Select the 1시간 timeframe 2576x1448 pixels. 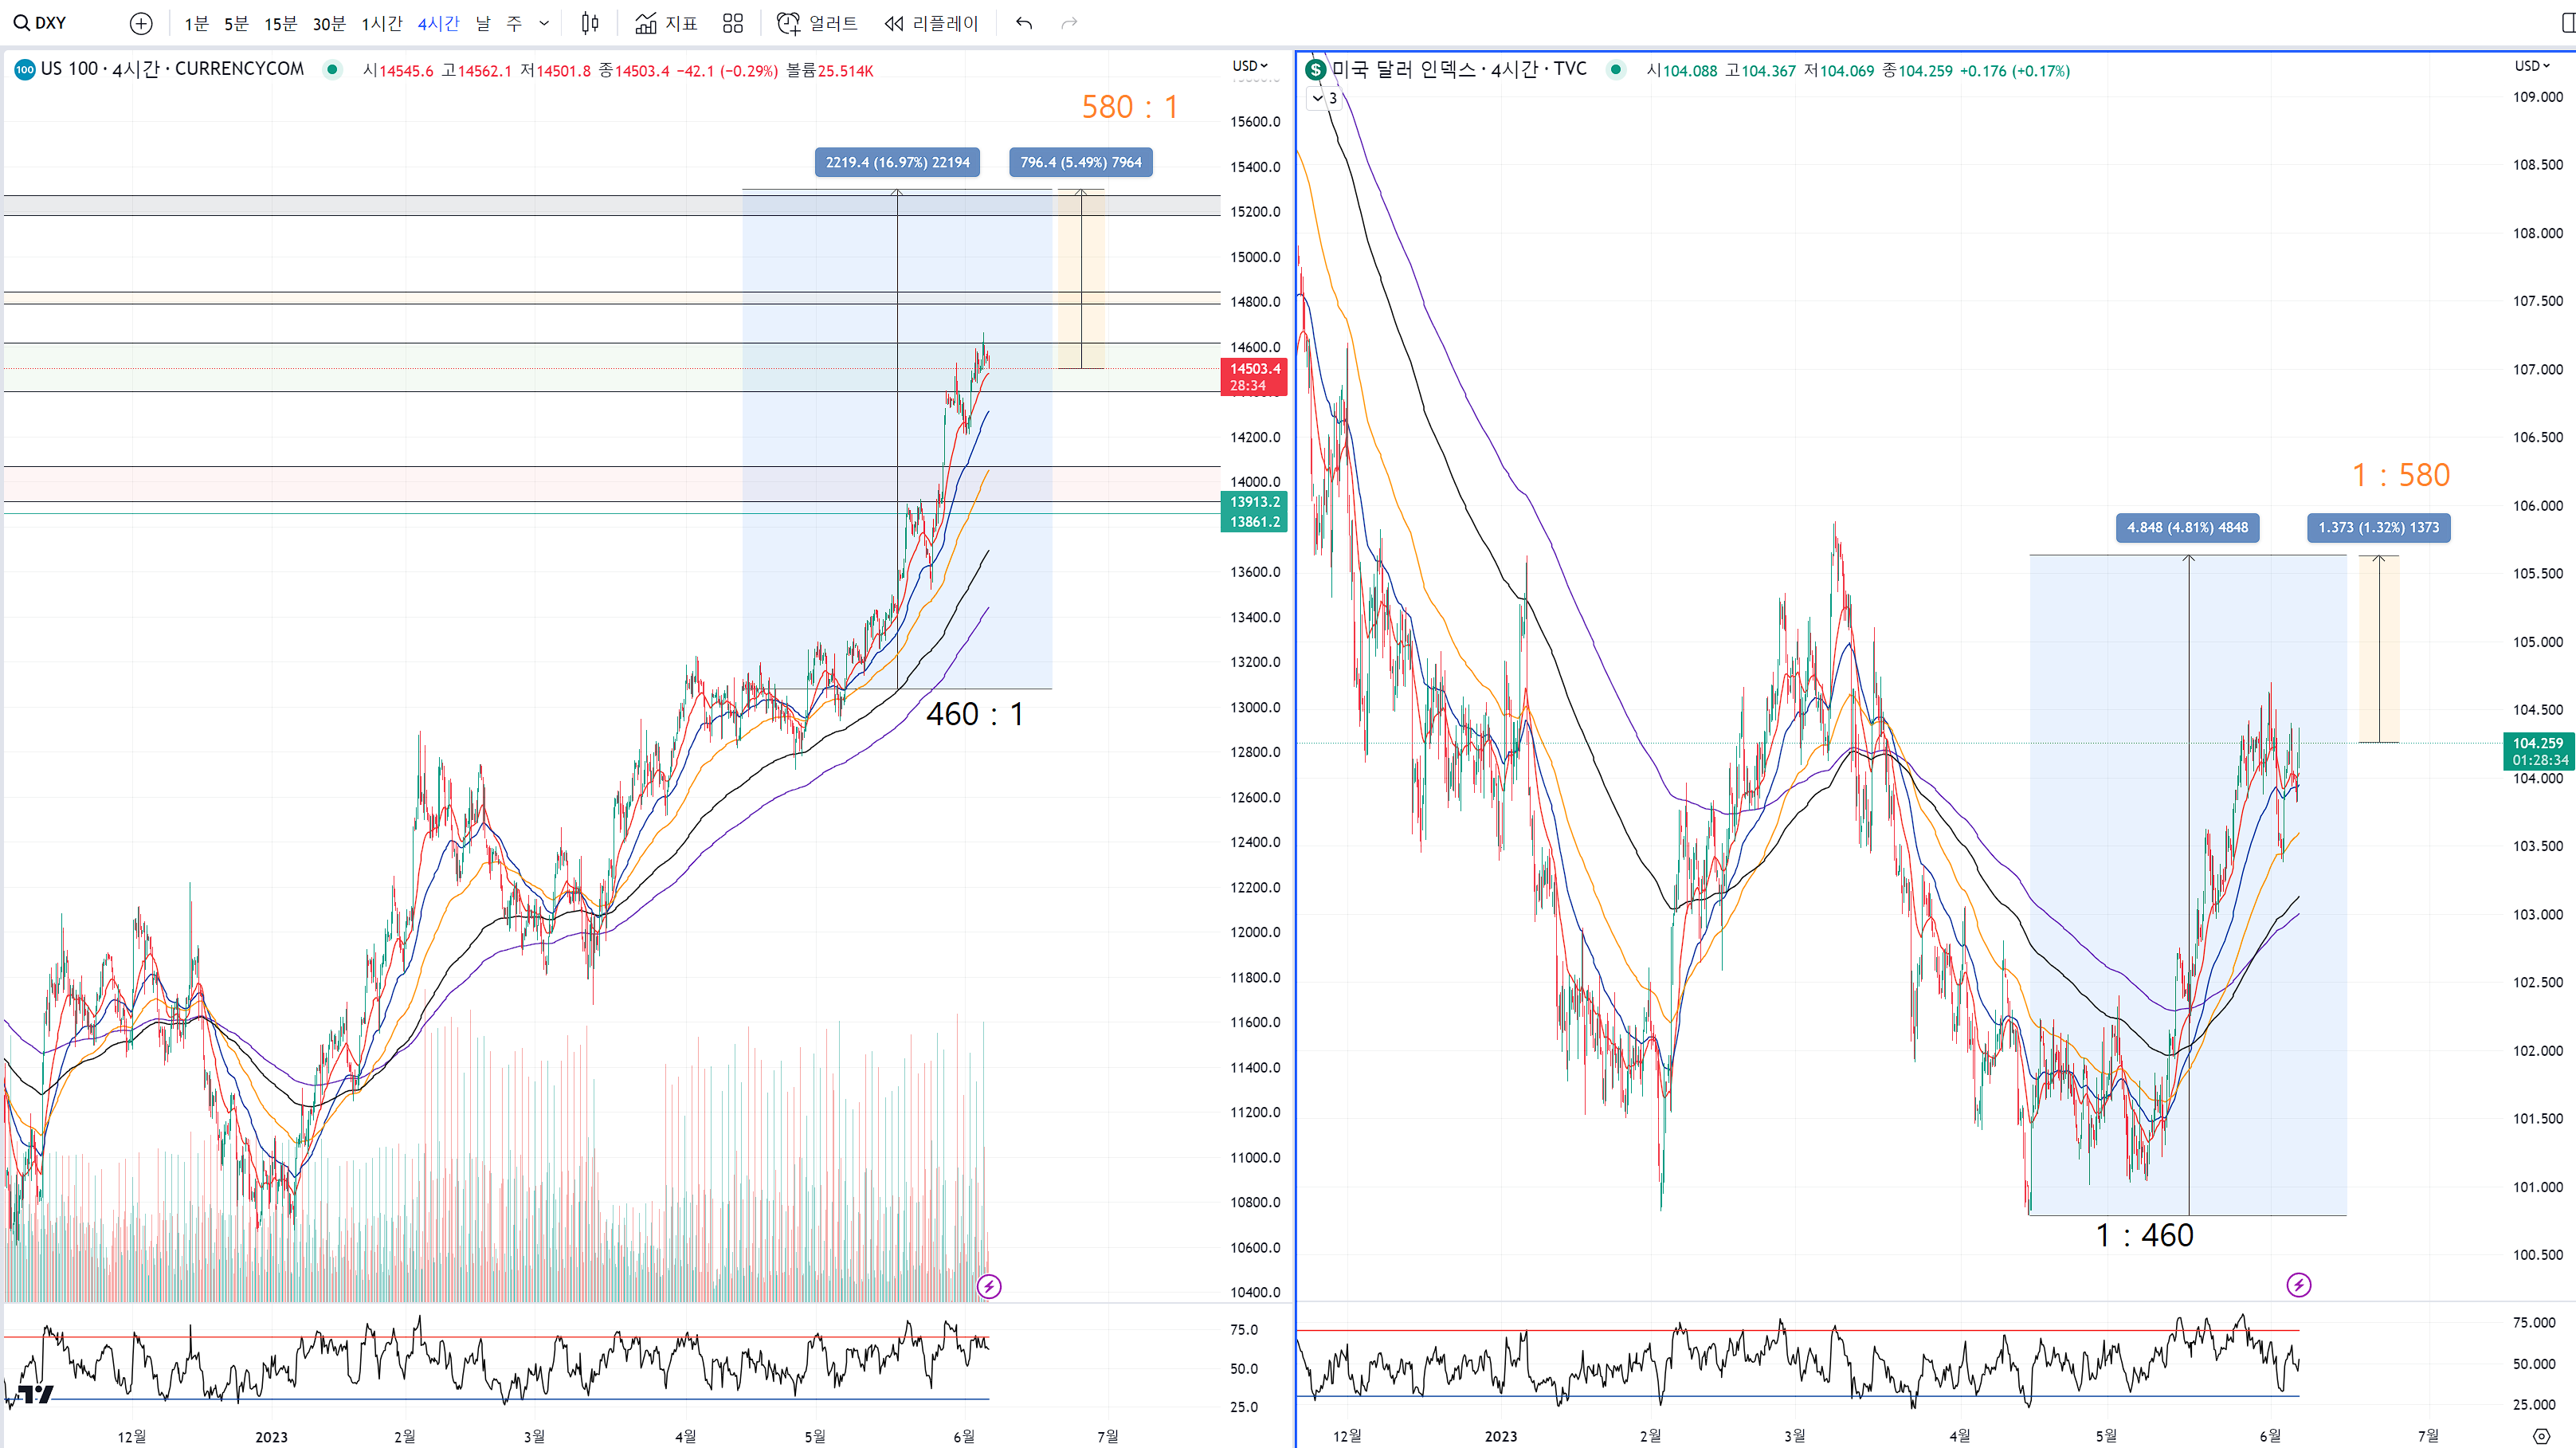tap(381, 23)
